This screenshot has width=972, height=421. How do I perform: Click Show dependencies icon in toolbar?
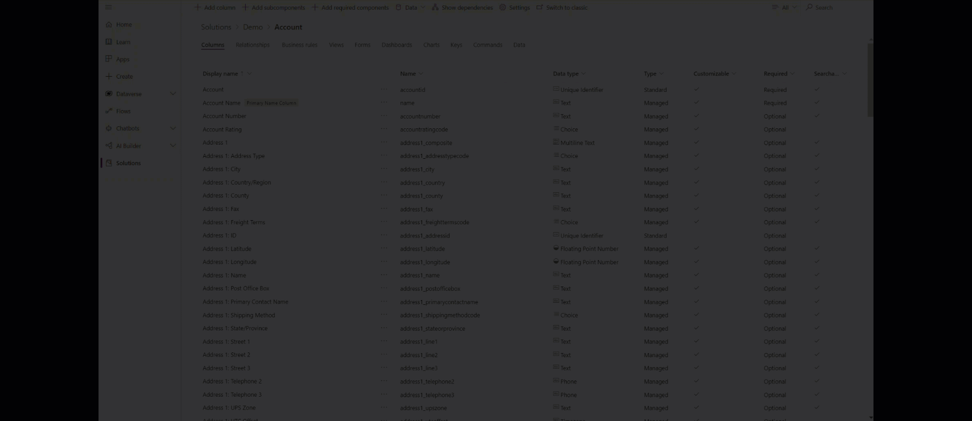tap(435, 8)
